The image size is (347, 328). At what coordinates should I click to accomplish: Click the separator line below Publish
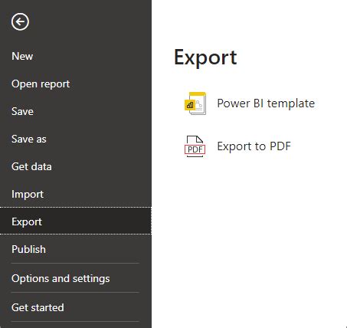point(75,263)
